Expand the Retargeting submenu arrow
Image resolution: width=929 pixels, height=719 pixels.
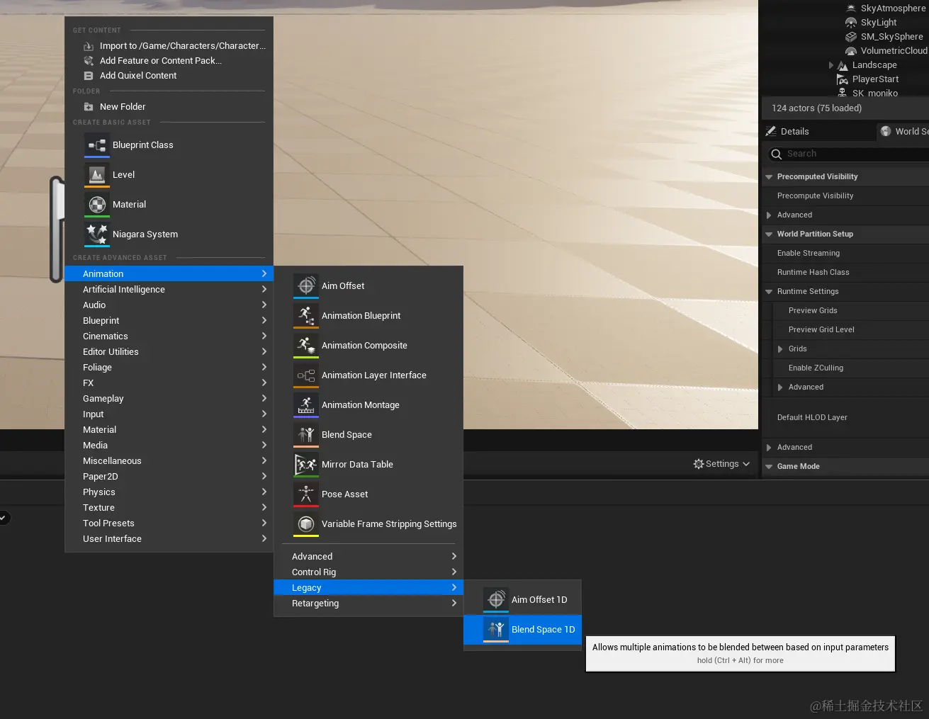click(454, 603)
